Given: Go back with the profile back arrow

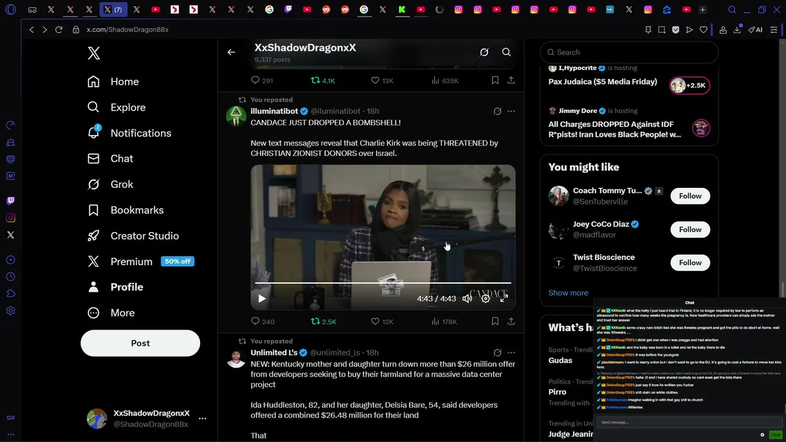Looking at the screenshot, I should coord(231,52).
